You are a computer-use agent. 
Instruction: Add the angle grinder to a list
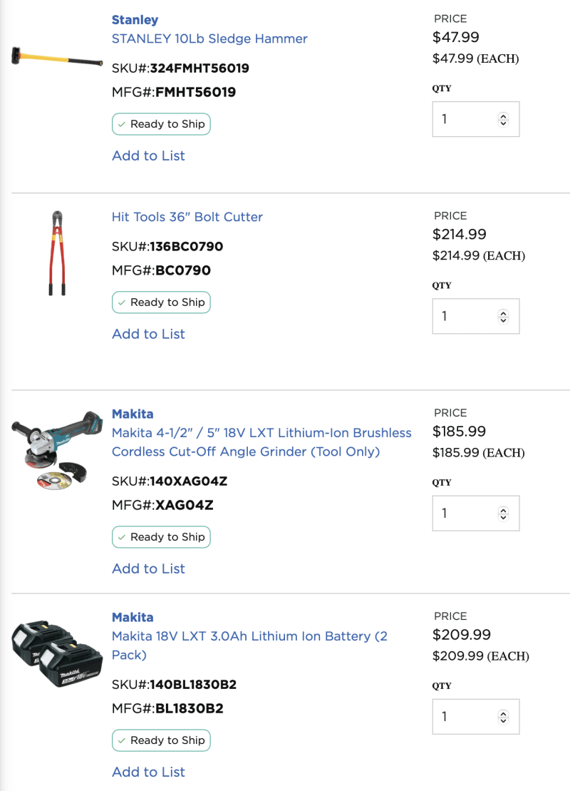point(148,568)
